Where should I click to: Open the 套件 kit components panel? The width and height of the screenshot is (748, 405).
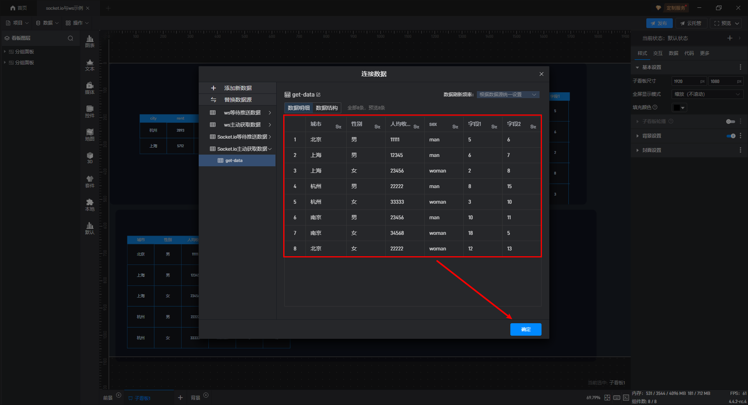[x=90, y=181]
